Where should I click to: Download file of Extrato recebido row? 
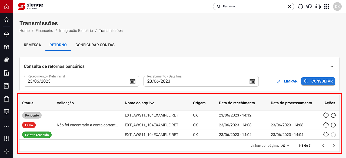point(326,135)
